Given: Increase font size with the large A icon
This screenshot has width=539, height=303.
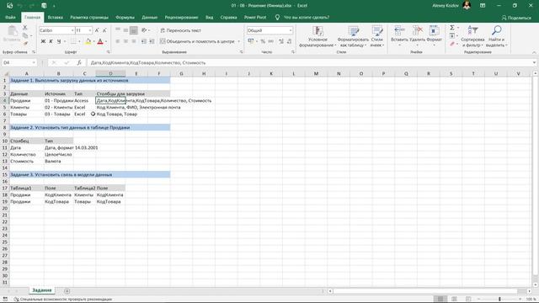Looking at the screenshot, I should tap(97, 30).
